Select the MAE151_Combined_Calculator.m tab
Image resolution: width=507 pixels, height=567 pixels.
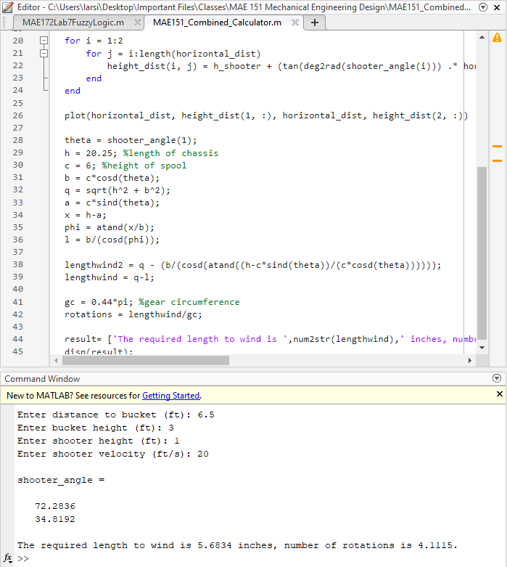point(217,23)
